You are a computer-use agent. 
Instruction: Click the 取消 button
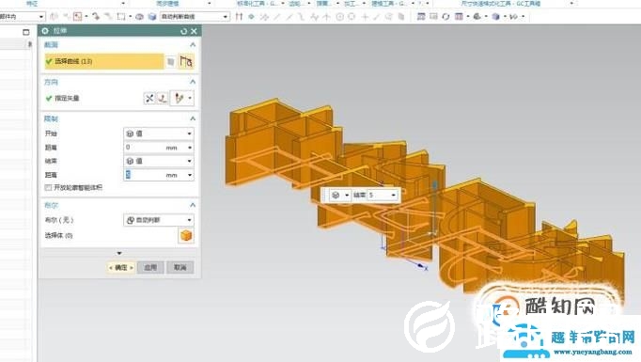click(x=180, y=268)
